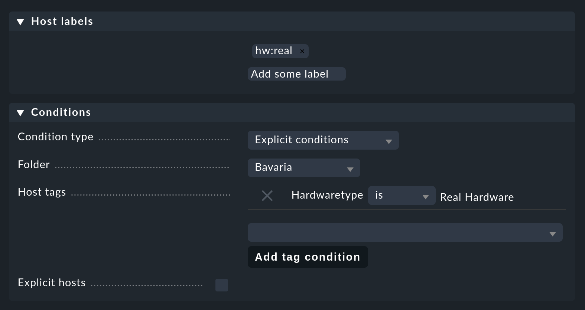The height and width of the screenshot is (310, 585).
Task: Click the arrow on the Bavaria folder selector
Action: tap(350, 169)
